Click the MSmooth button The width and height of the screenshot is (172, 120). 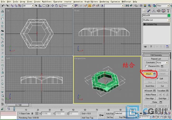coord(148,91)
